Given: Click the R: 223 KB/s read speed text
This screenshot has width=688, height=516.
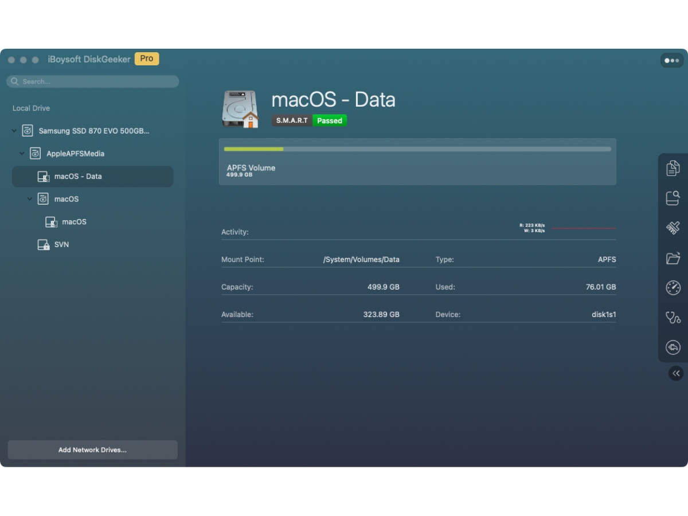Looking at the screenshot, I should coord(532,225).
